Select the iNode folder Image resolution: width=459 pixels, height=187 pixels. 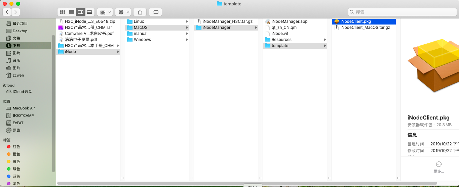point(88,52)
